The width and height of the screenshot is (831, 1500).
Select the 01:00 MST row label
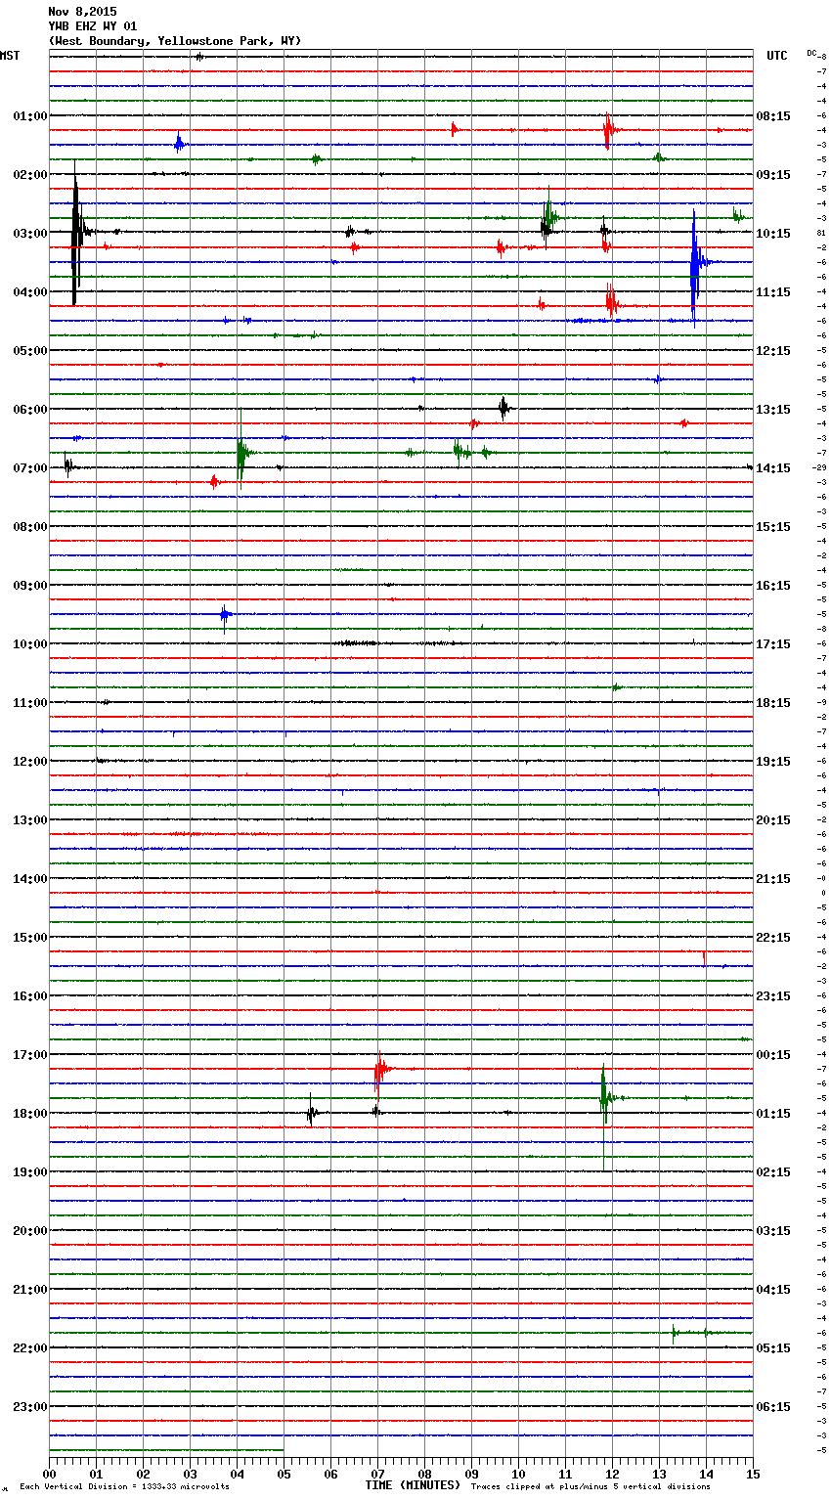coord(29,115)
